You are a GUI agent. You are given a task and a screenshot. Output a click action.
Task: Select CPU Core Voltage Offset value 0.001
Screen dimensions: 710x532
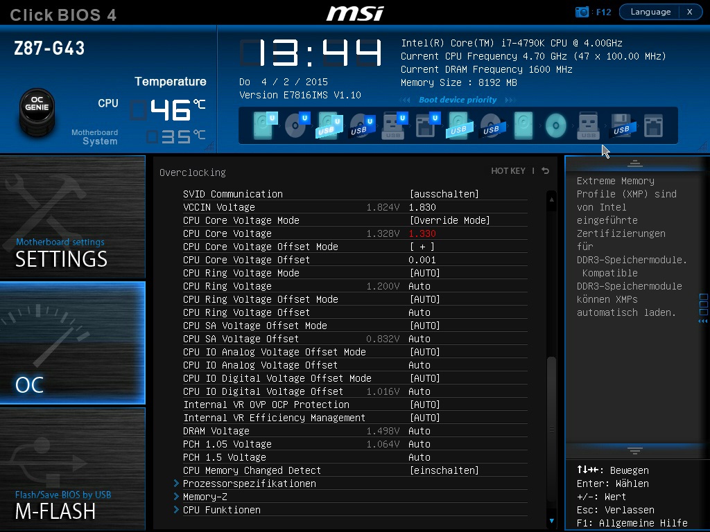(422, 260)
